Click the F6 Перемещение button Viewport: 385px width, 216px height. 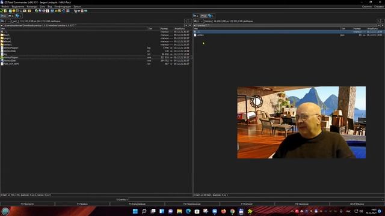point(192,204)
